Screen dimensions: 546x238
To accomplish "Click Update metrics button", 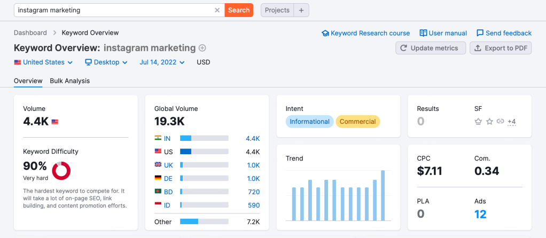I will click(x=430, y=48).
